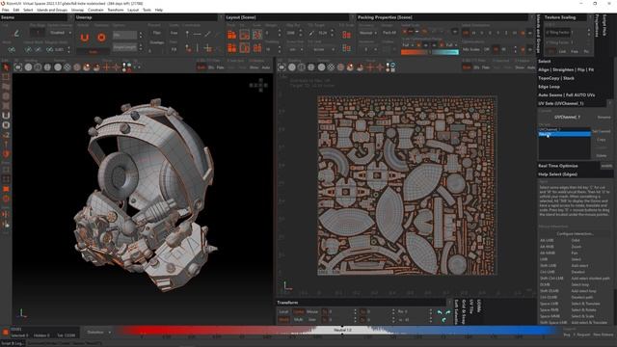Toggle World button in Transform panel
The width and height of the screenshot is (617, 347).
[283, 320]
